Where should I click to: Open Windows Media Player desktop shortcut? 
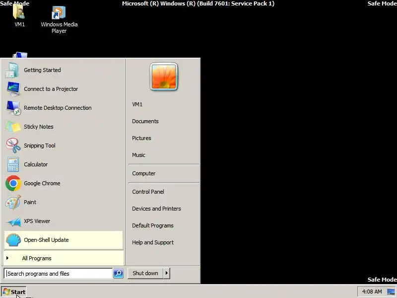(59, 13)
